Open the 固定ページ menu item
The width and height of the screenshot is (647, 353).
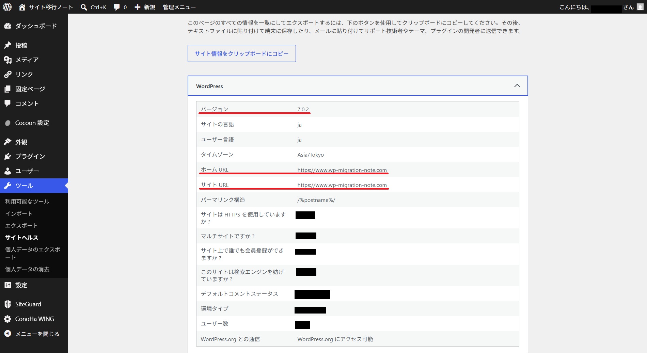pyautogui.click(x=34, y=89)
